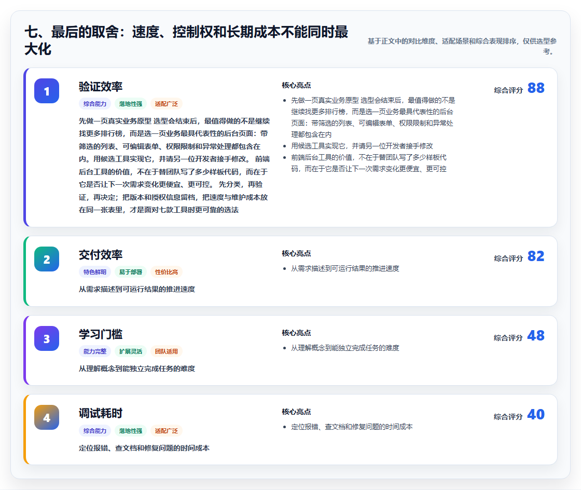
Task: Click 核心亮点 heading in 验证效率 card
Action: 296,85
